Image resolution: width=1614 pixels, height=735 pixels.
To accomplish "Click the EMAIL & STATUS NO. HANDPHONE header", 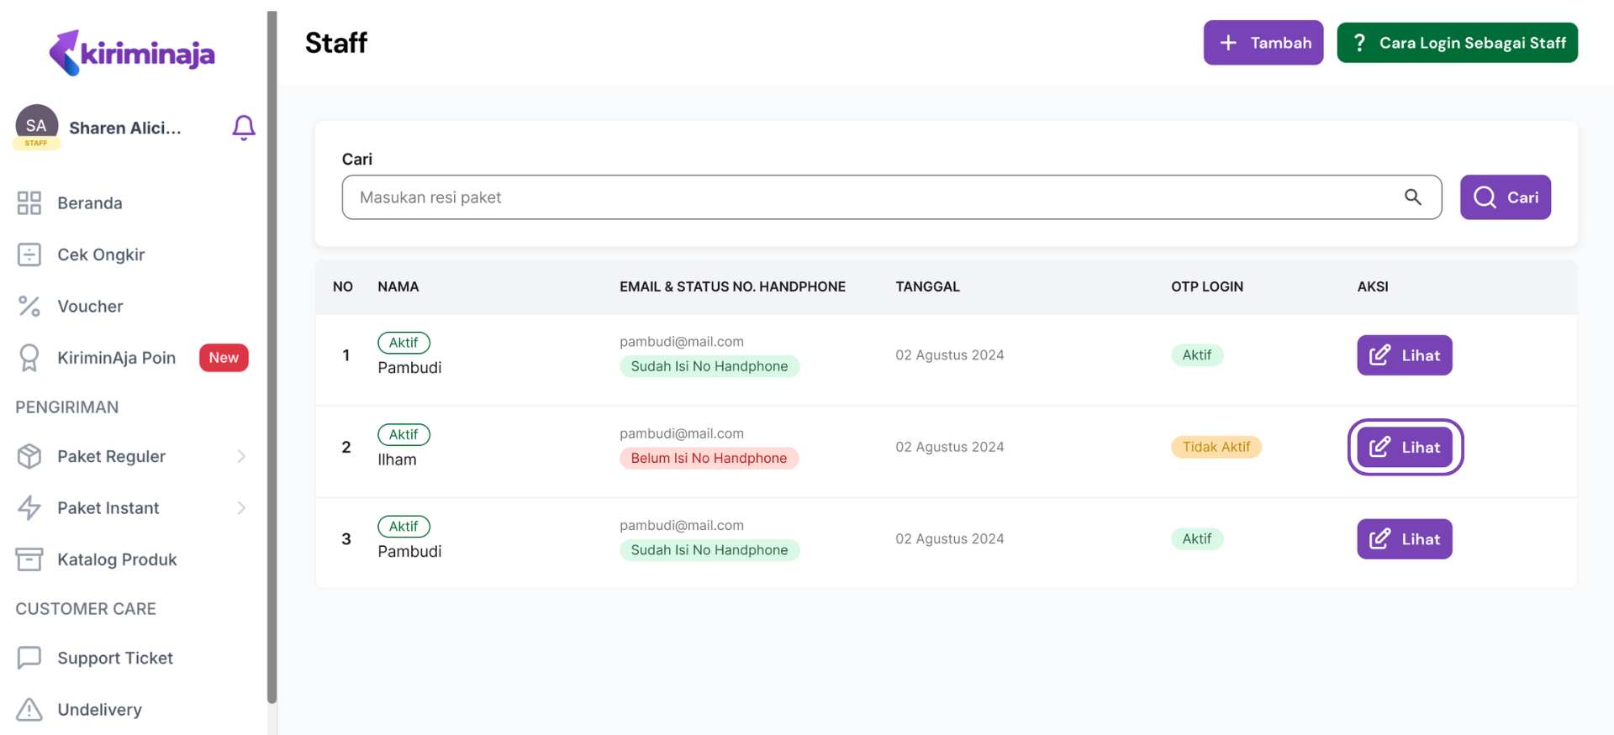I will click(x=732, y=286).
